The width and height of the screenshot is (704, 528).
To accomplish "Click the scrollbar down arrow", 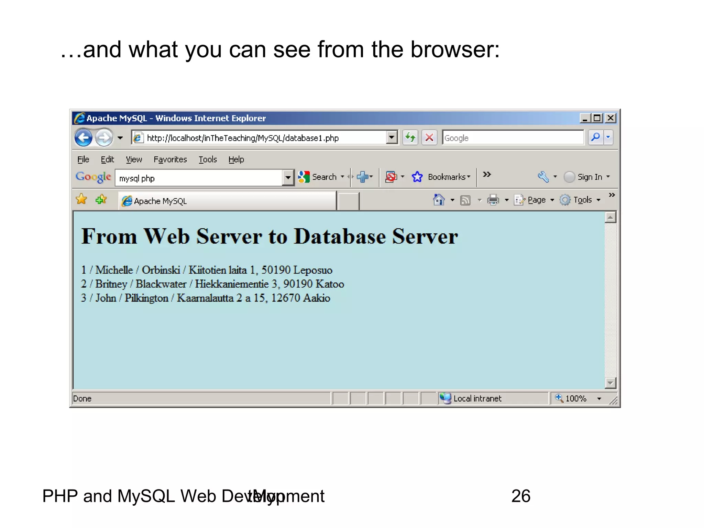I will coord(610,383).
